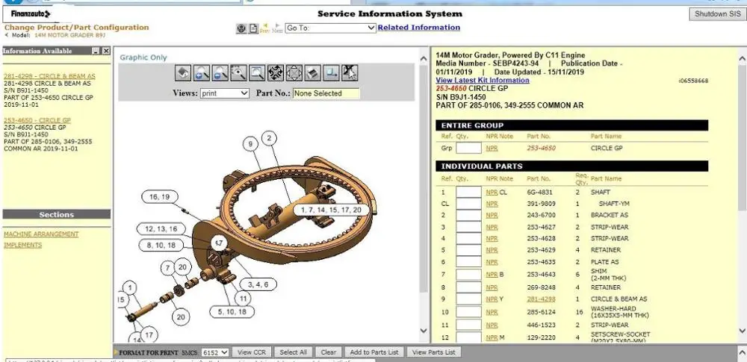Click the round dark icon left of Go To
The height and width of the screenshot is (362, 747).
coord(241,28)
